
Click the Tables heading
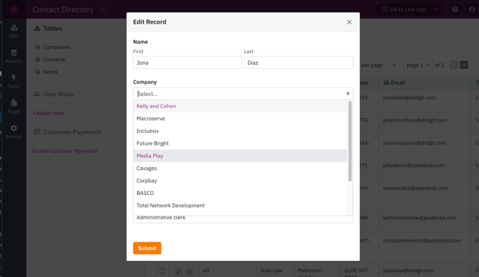[52, 29]
